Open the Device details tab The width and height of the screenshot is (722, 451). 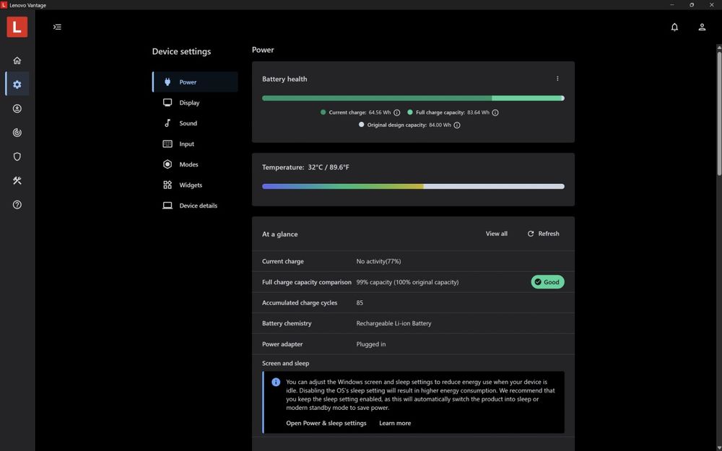tap(195, 205)
